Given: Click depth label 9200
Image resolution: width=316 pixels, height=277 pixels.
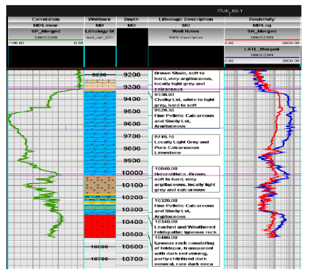Looking at the screenshot, I should tap(132, 75).
